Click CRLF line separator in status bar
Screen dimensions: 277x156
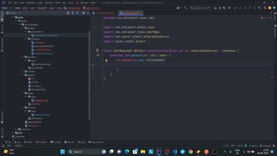point(232,146)
